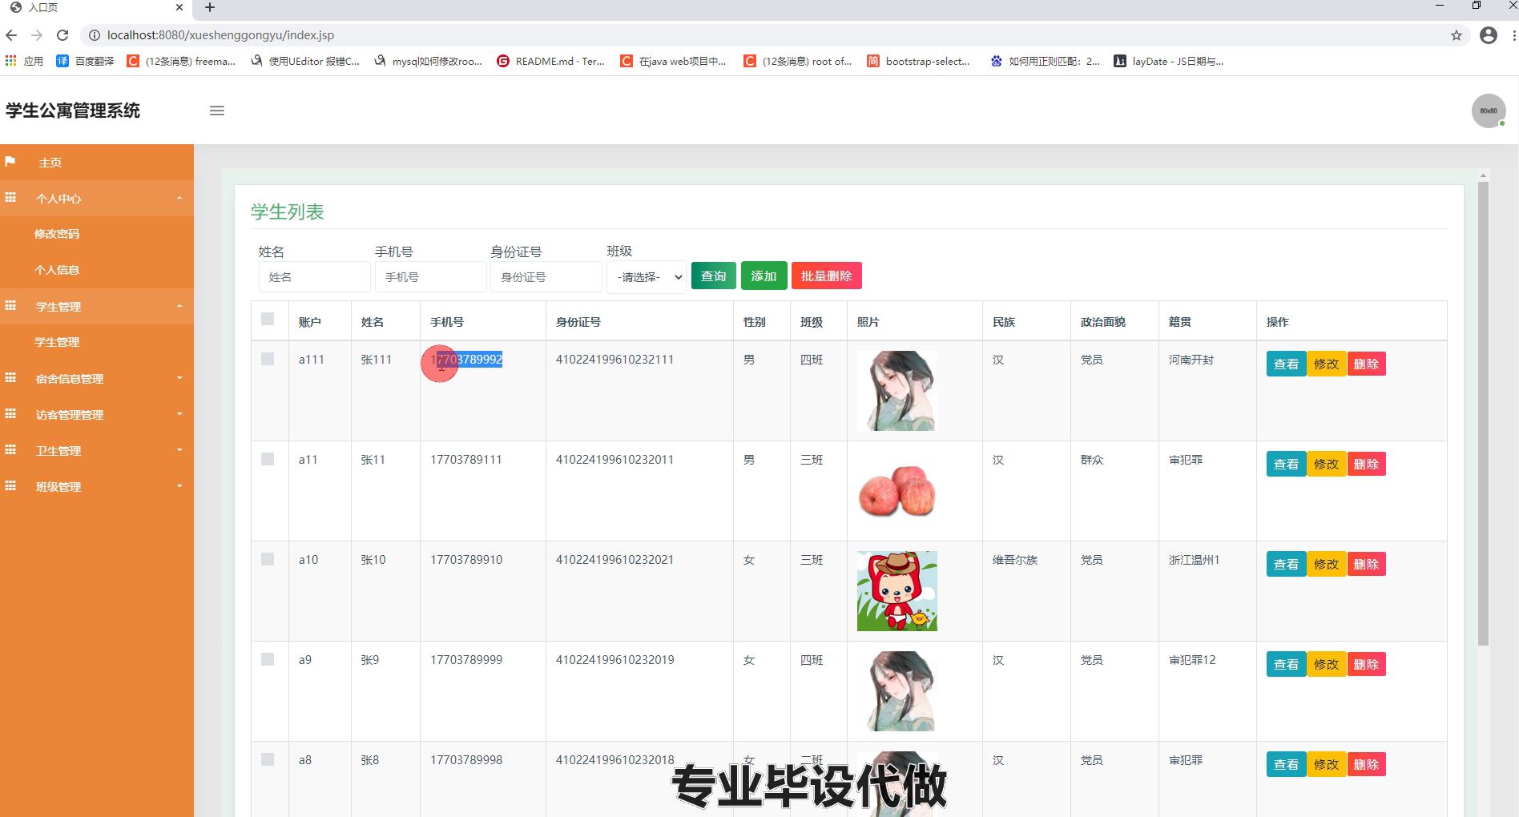Click the green 添加 button
Image resolution: width=1519 pixels, height=817 pixels.
point(764,276)
